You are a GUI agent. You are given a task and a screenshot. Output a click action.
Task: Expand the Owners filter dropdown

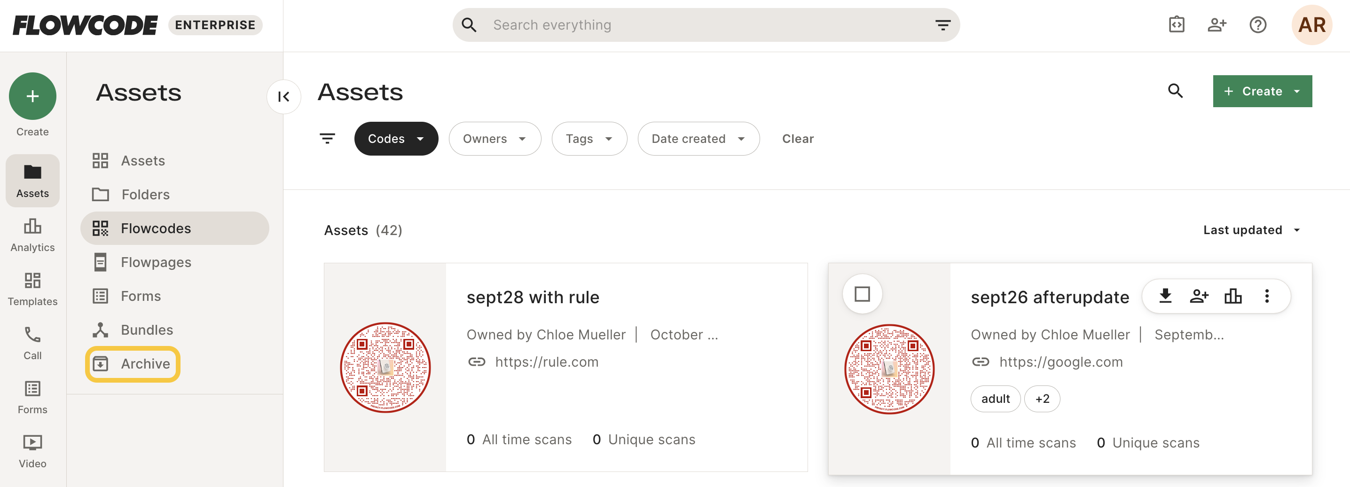tap(494, 139)
